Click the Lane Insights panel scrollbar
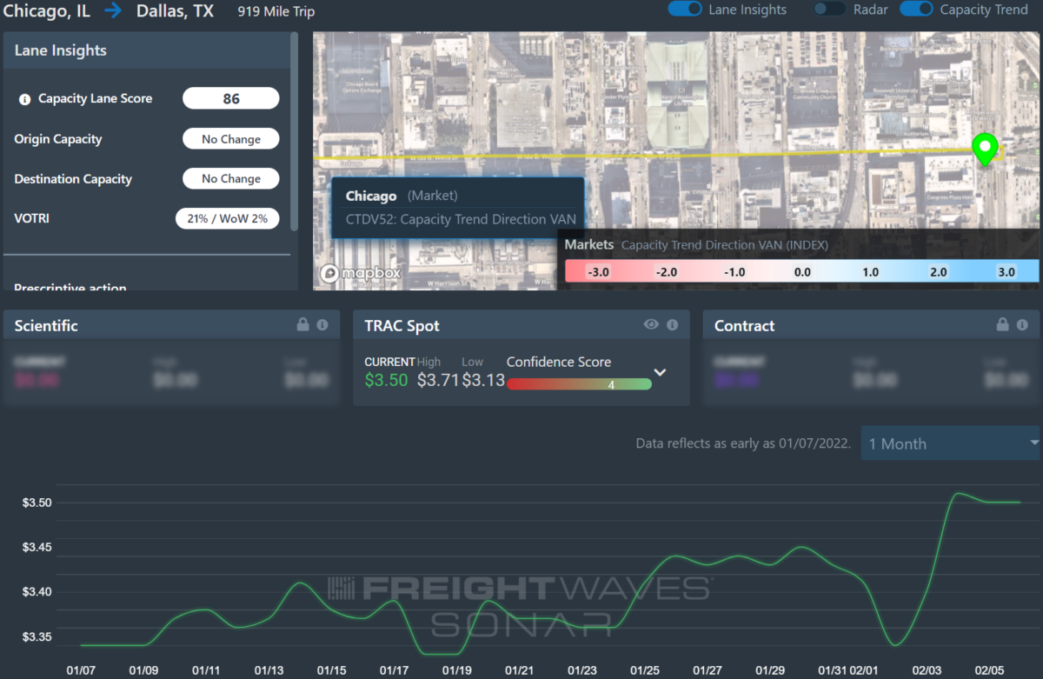This screenshot has width=1043, height=679. (x=294, y=130)
